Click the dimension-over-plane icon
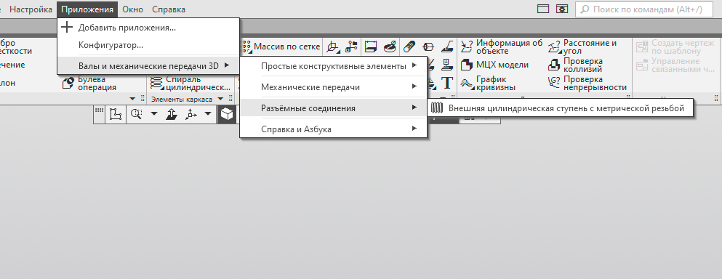Image resolution: width=722 pixels, height=279 pixels. pyautogui.click(x=371, y=46)
